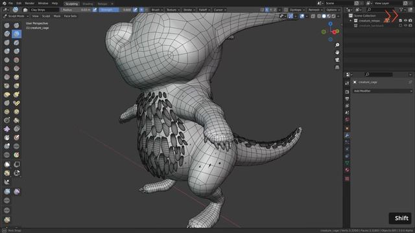Open the Cursor dropdown
Screen dimensions: 415x233
[220, 10]
